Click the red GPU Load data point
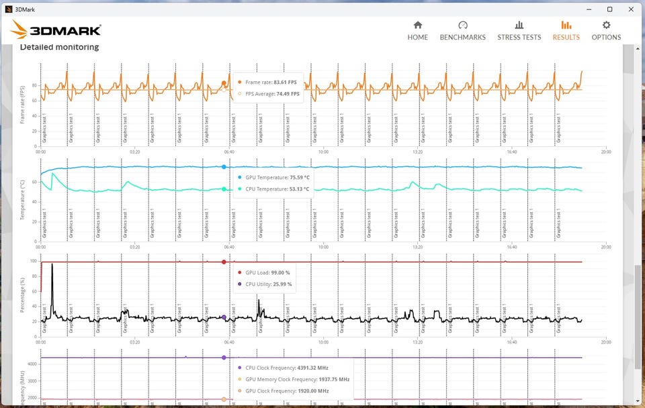The image size is (645, 408). click(224, 262)
